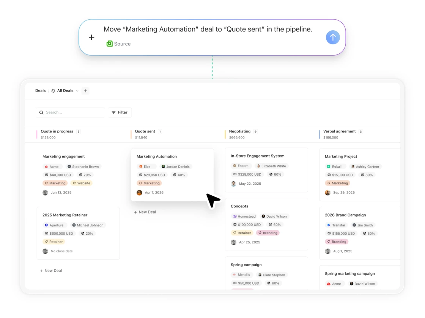Image resolution: width=425 pixels, height=318 pixels.
Task: Open the All Deals view dropdown
Action: pos(65,90)
